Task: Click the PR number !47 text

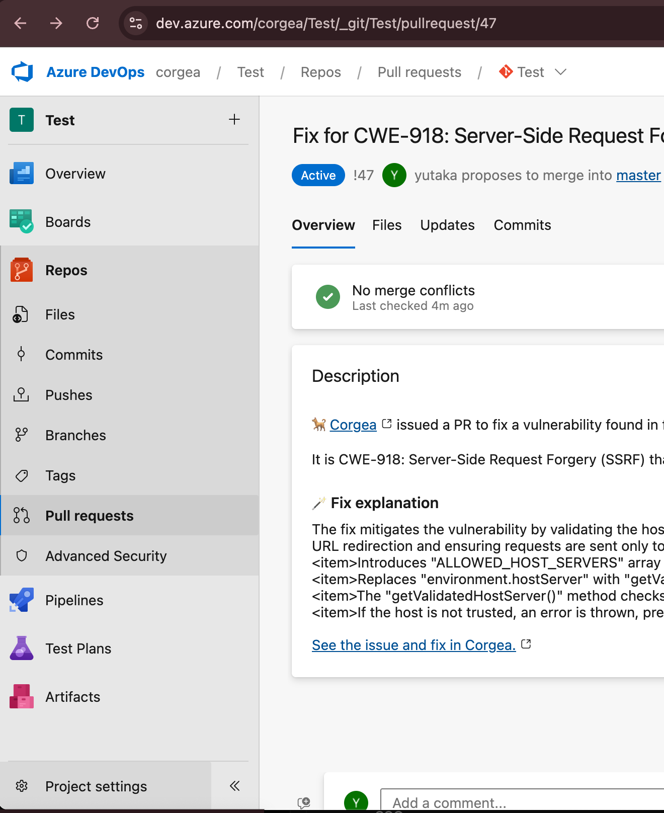Action: pyautogui.click(x=363, y=175)
